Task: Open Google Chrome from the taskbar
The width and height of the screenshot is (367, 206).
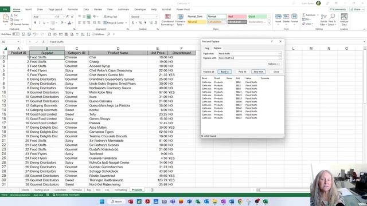Action: click(x=240, y=201)
